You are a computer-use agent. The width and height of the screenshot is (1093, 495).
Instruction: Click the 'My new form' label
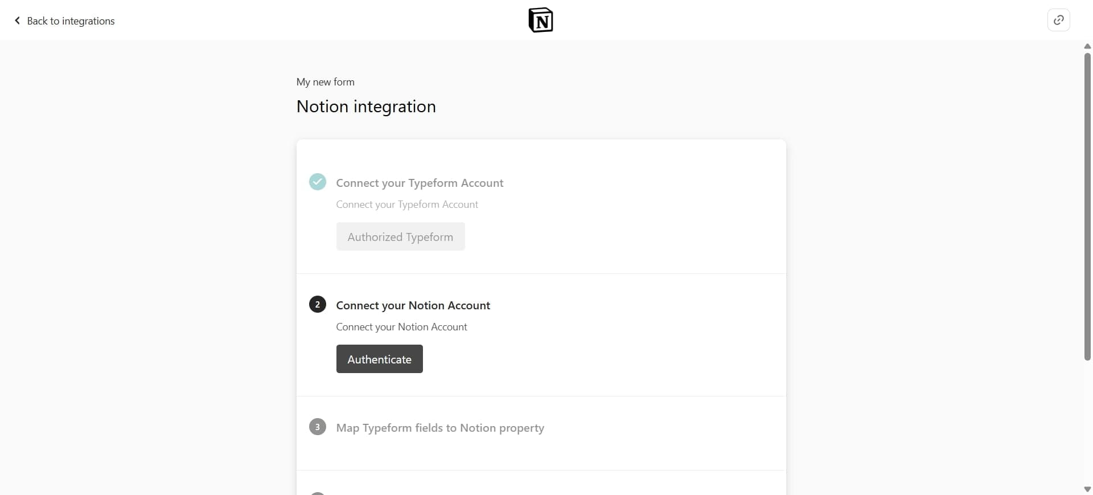325,82
